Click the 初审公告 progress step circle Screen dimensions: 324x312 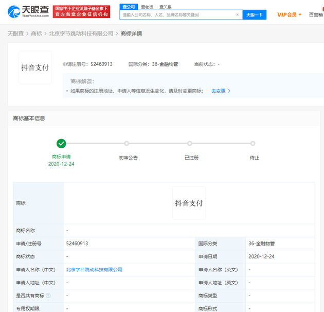click(x=127, y=143)
